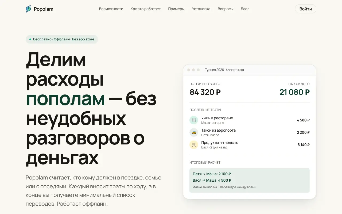Click the ПОСЛЕДНИЕ ТРАТЫ heading
Image resolution: width=342 pixels, height=214 pixels.
205,110
